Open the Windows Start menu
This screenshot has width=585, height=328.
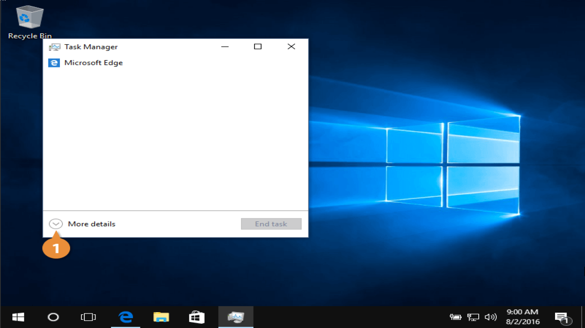pyautogui.click(x=18, y=317)
